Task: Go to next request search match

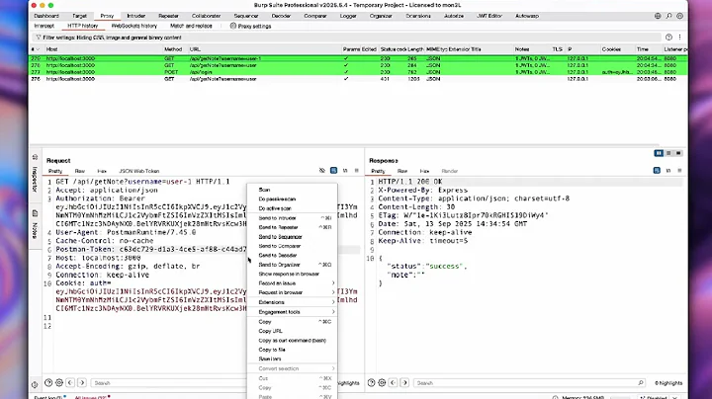Action: point(82,382)
